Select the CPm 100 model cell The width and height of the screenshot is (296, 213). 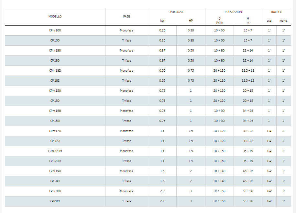click(x=55, y=30)
